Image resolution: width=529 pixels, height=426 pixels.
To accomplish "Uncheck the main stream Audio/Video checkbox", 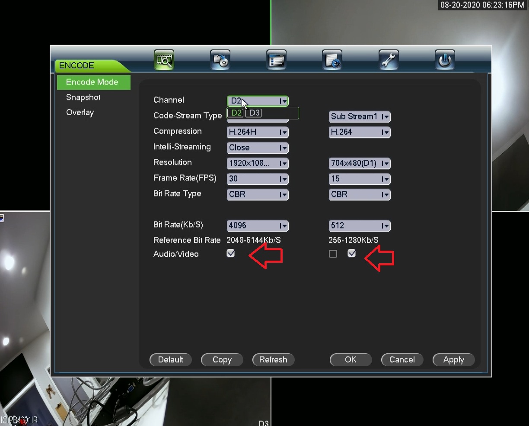I will point(231,253).
